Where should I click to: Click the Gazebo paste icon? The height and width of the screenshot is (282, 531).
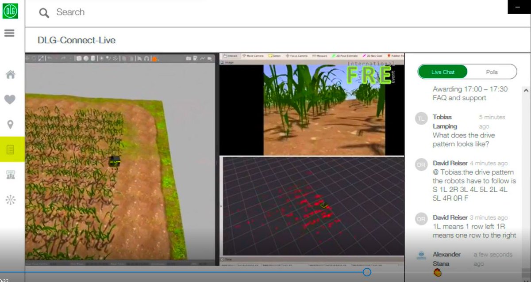131,58
